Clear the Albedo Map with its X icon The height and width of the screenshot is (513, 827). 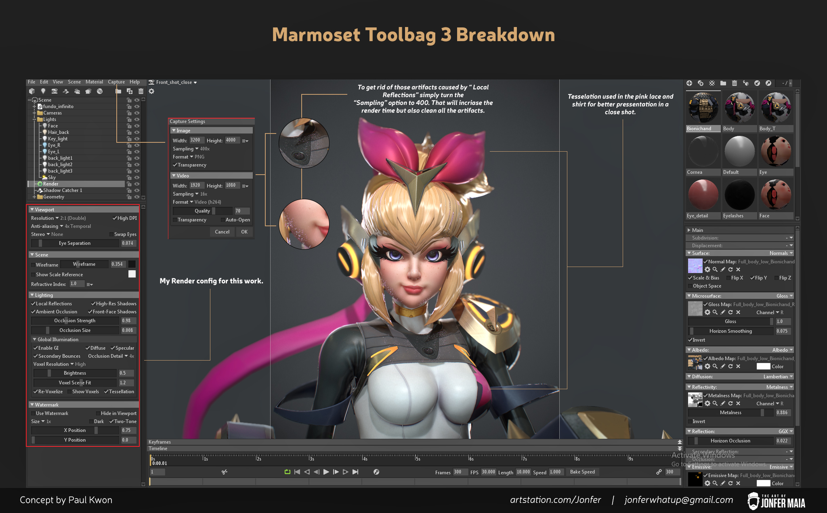(x=738, y=366)
